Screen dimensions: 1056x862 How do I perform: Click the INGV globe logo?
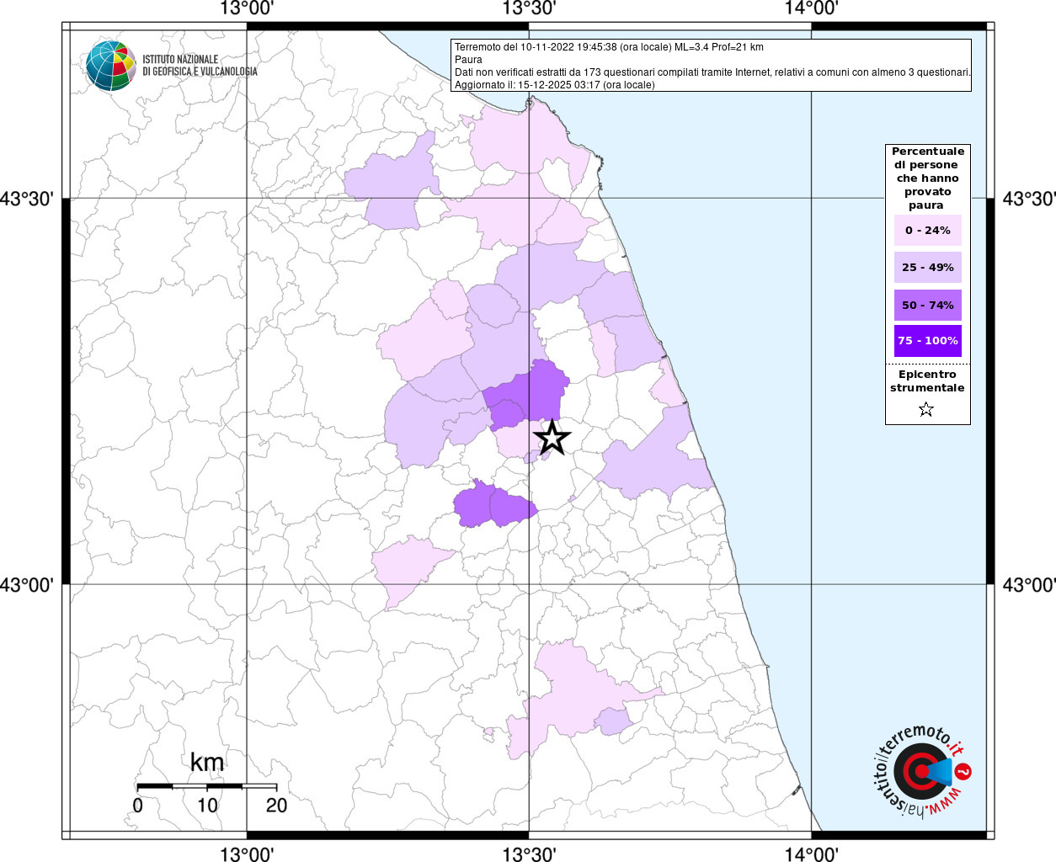[x=110, y=66]
